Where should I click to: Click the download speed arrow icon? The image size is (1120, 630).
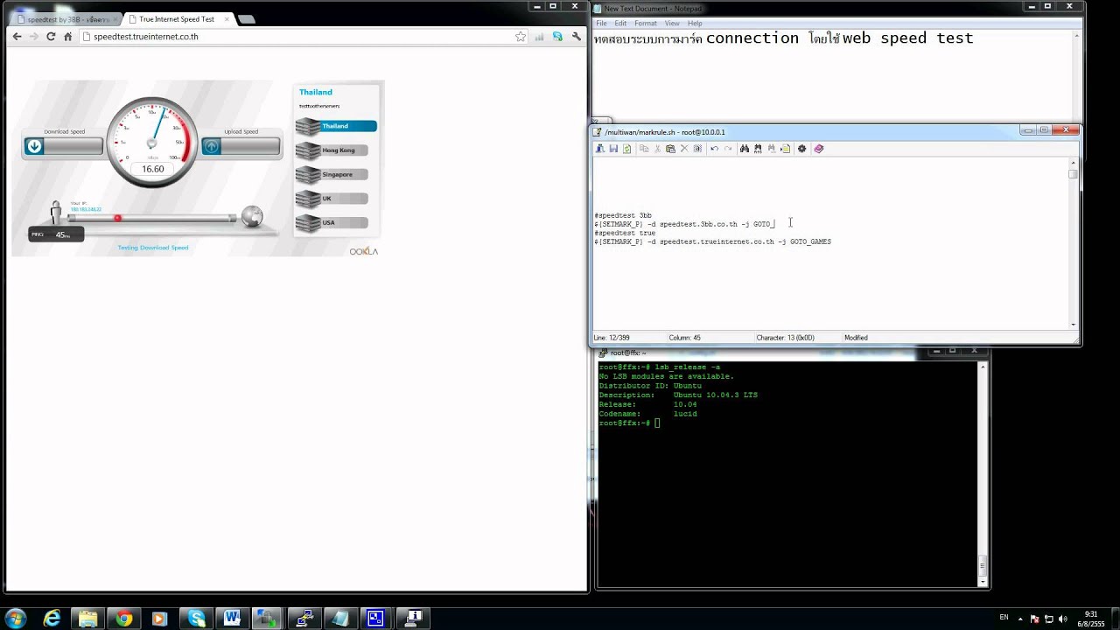pyautogui.click(x=34, y=146)
